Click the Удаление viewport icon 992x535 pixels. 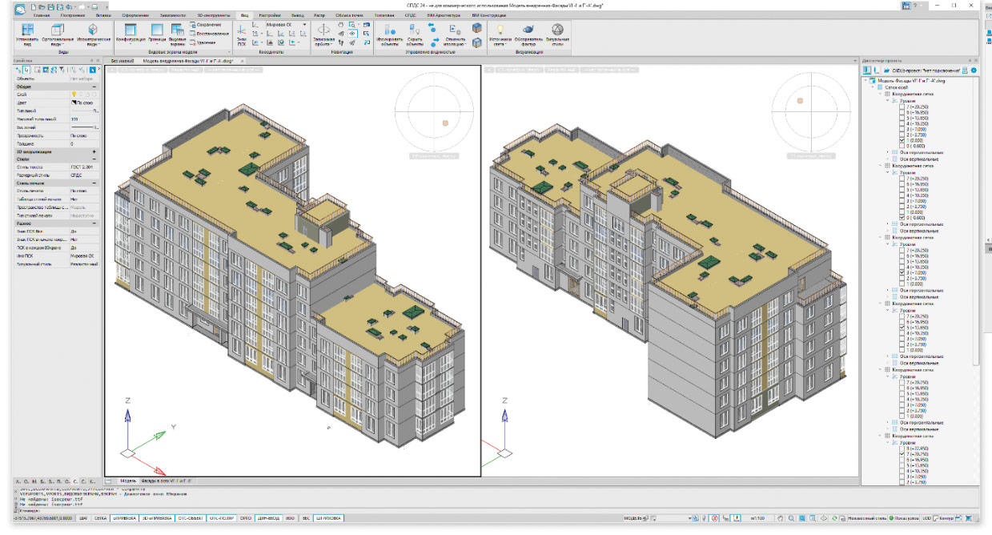(203, 42)
